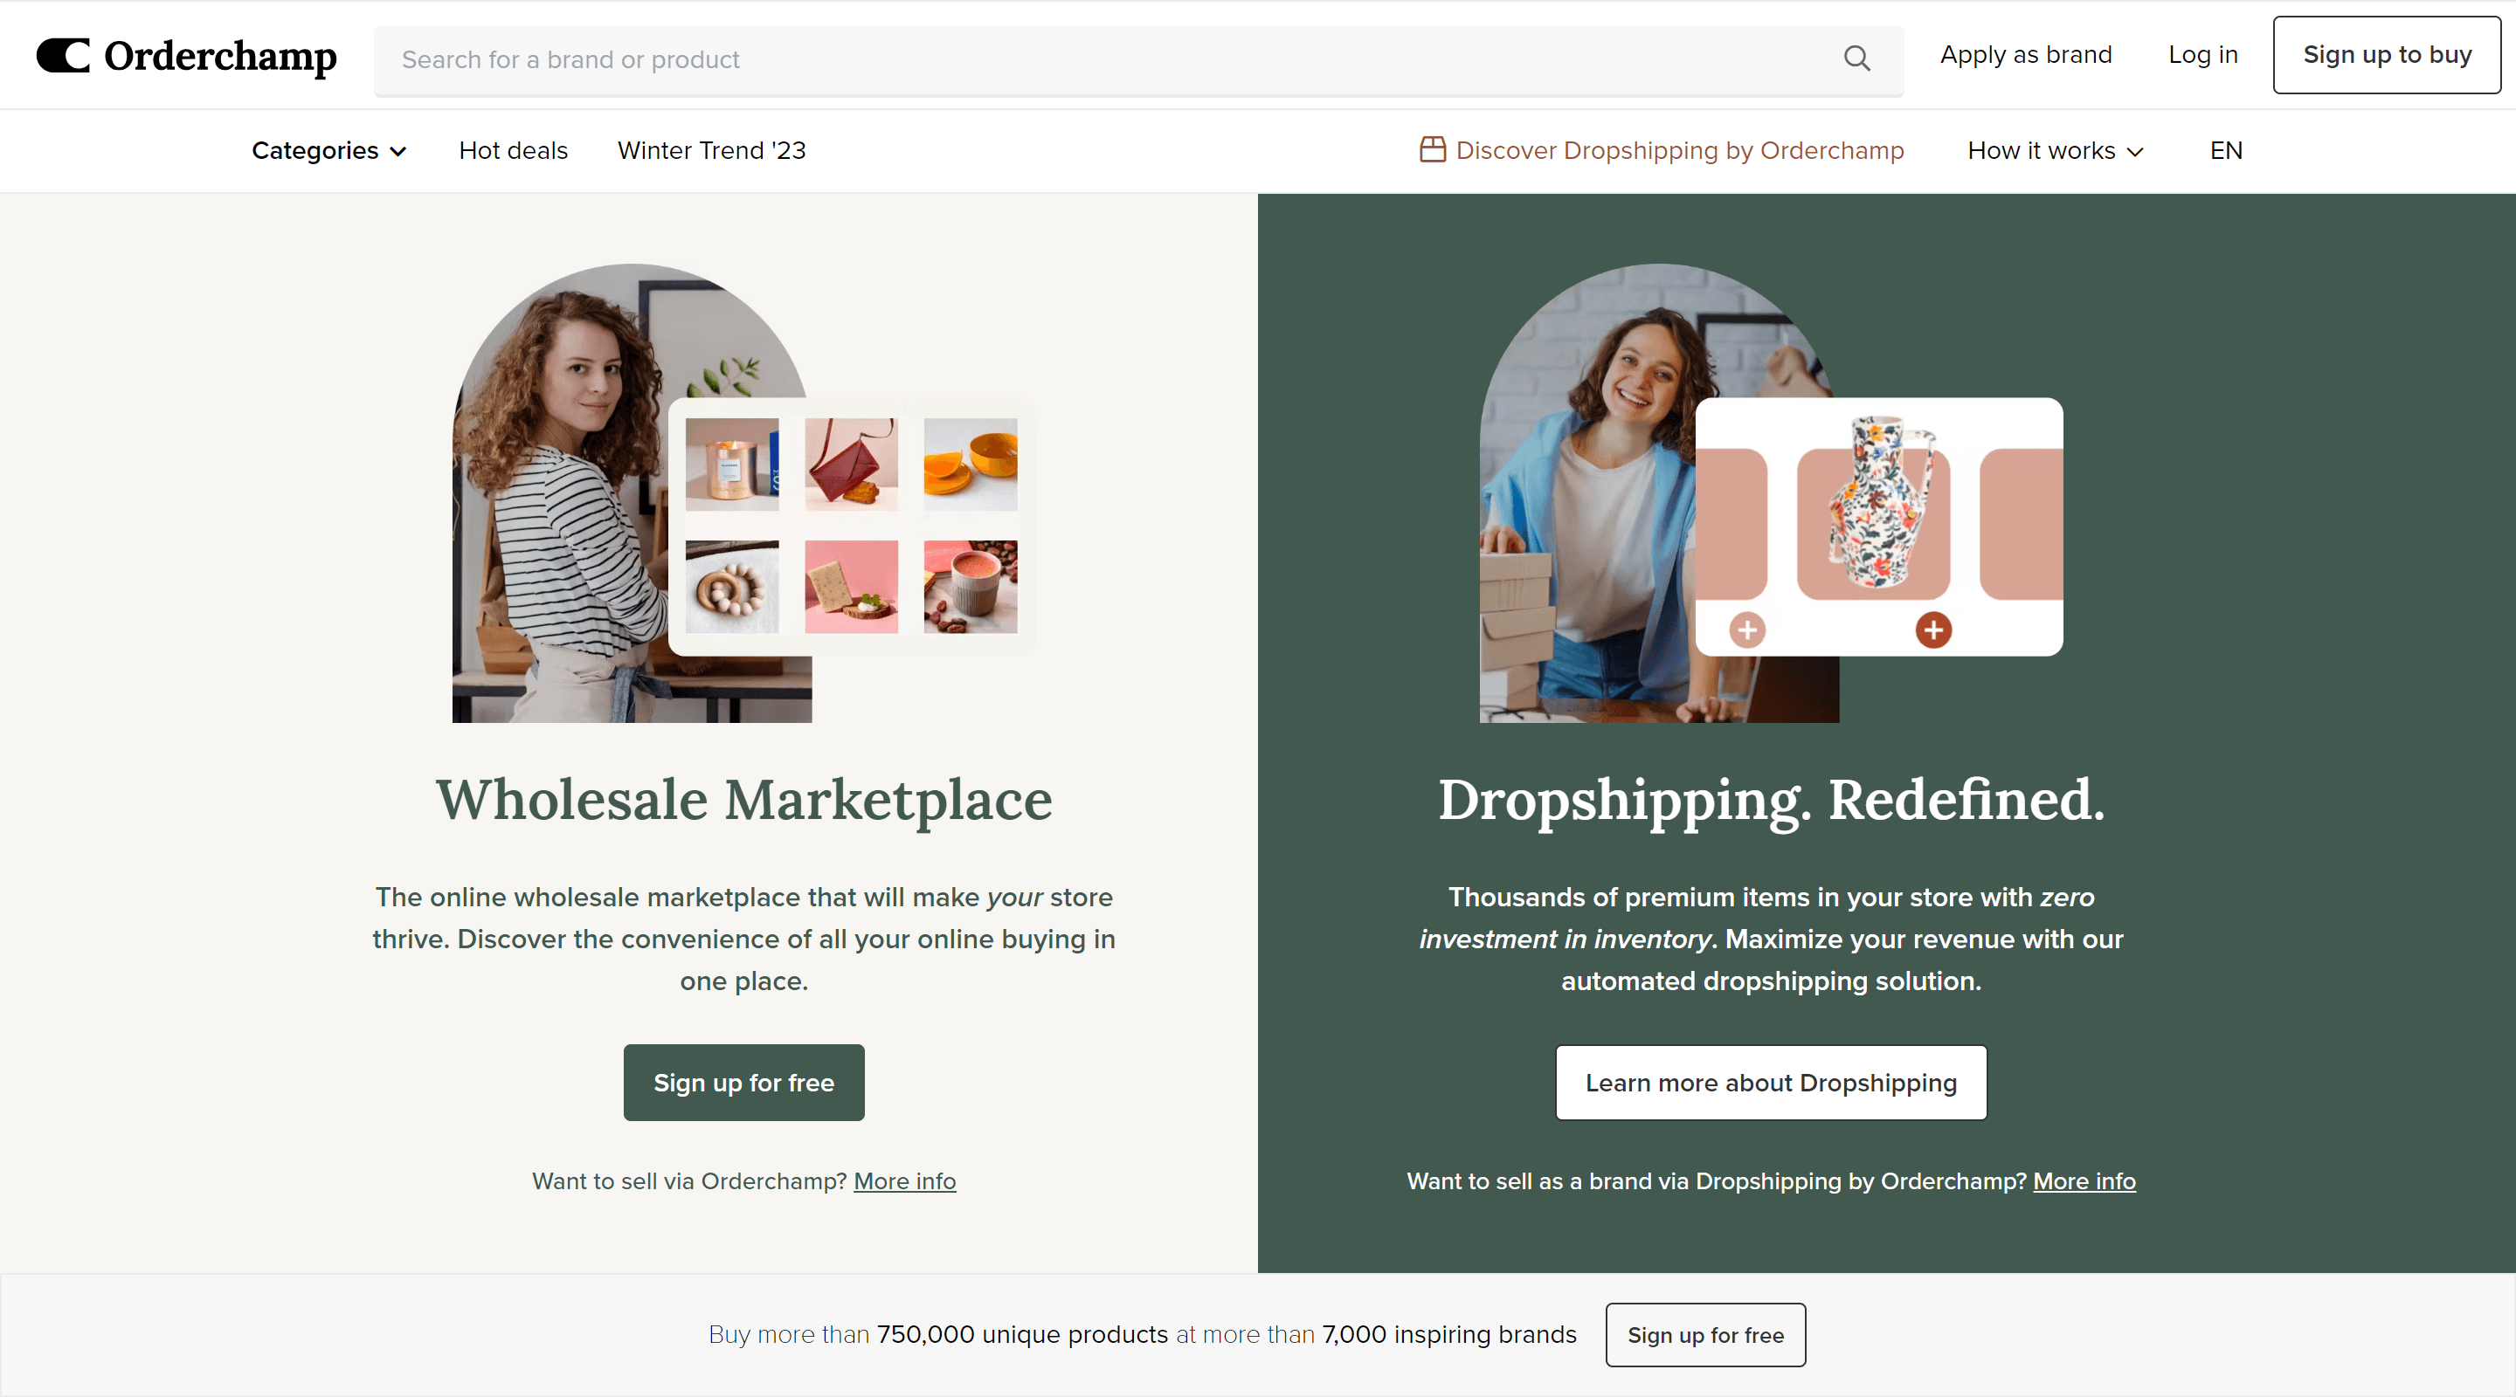Image resolution: width=2516 pixels, height=1397 pixels.
Task: Click the Orderchamp logo
Action: [184, 56]
